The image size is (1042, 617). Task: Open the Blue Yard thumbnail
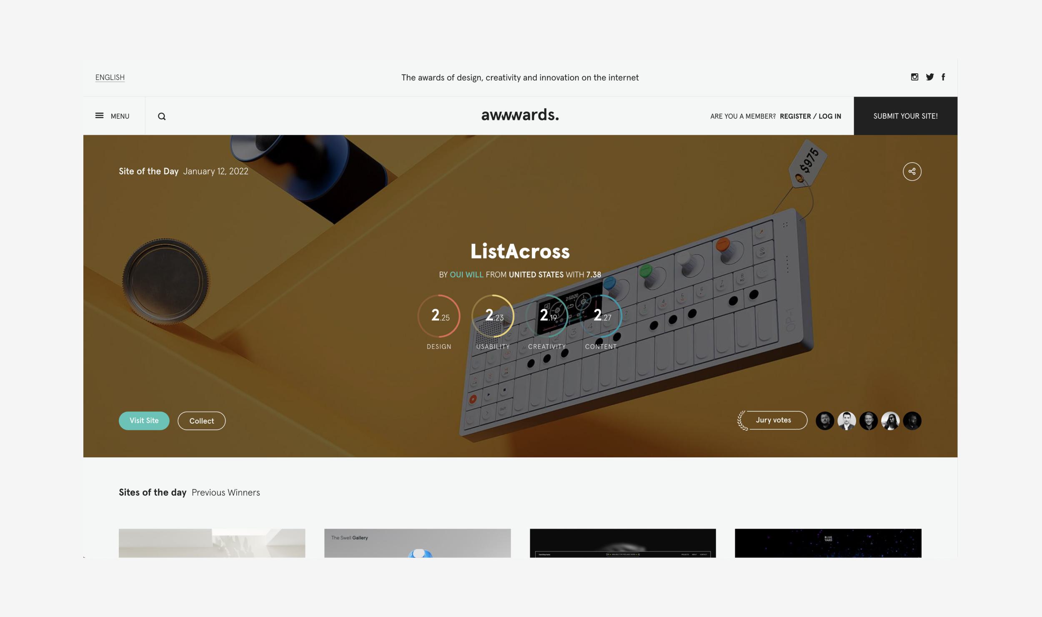point(828,543)
